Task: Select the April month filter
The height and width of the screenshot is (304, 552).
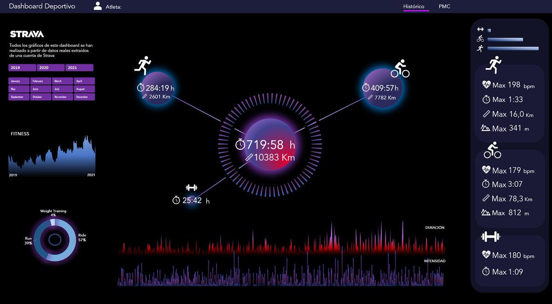Action: [84, 81]
